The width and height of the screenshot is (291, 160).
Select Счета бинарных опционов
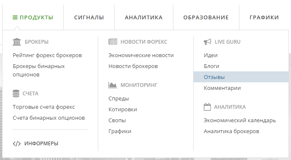click(49, 118)
